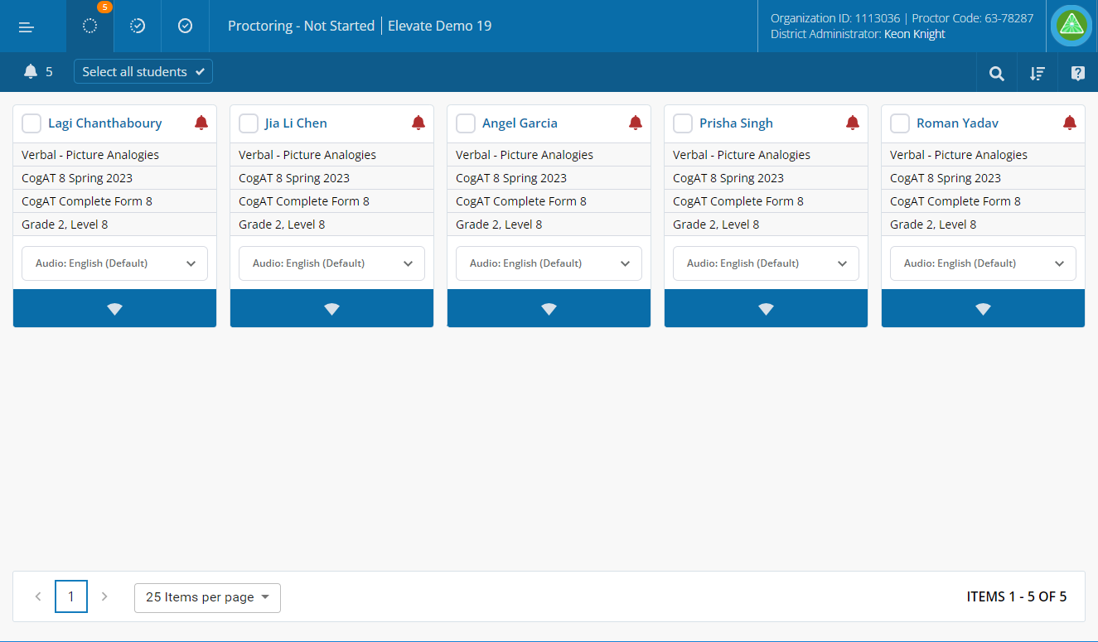Open audio dropdown on Jia Li Chen's card

pyautogui.click(x=331, y=263)
